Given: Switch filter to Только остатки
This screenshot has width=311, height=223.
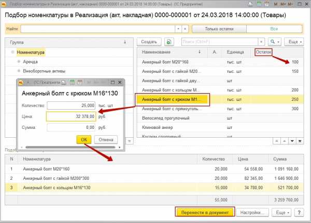Looking at the screenshot, I should pos(219,29).
